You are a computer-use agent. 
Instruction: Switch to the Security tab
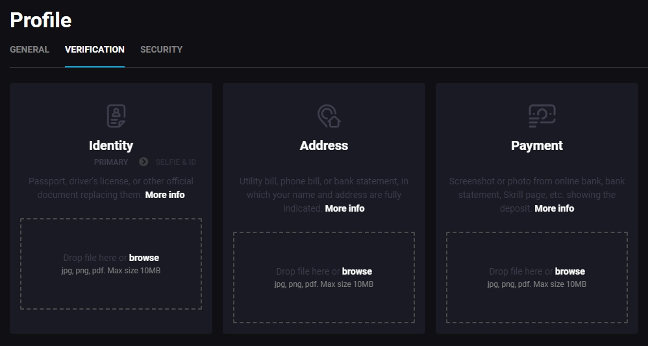(161, 49)
